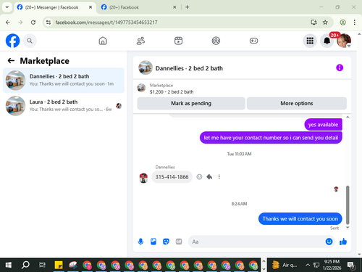Choose a sticker icon
Viewport: 362px width, 272px height.
[x=166, y=242]
